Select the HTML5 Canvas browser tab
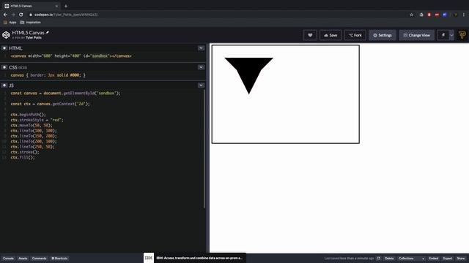The width and height of the screenshot is (469, 263). 31,6
